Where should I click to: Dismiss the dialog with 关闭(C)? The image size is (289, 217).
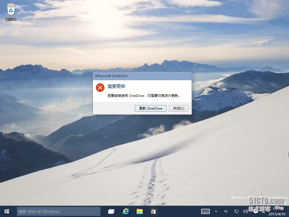click(x=179, y=108)
